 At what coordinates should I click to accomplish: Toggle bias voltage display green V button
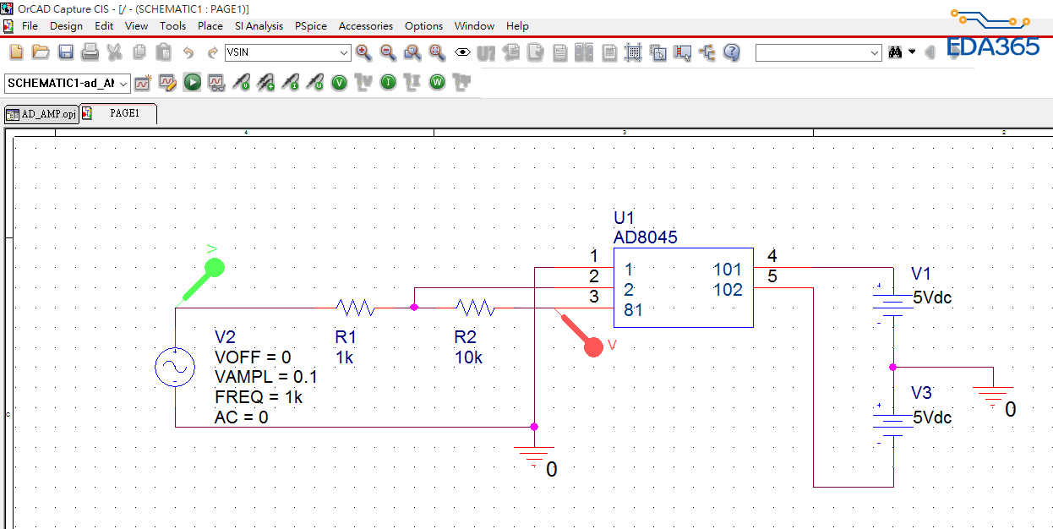click(339, 83)
